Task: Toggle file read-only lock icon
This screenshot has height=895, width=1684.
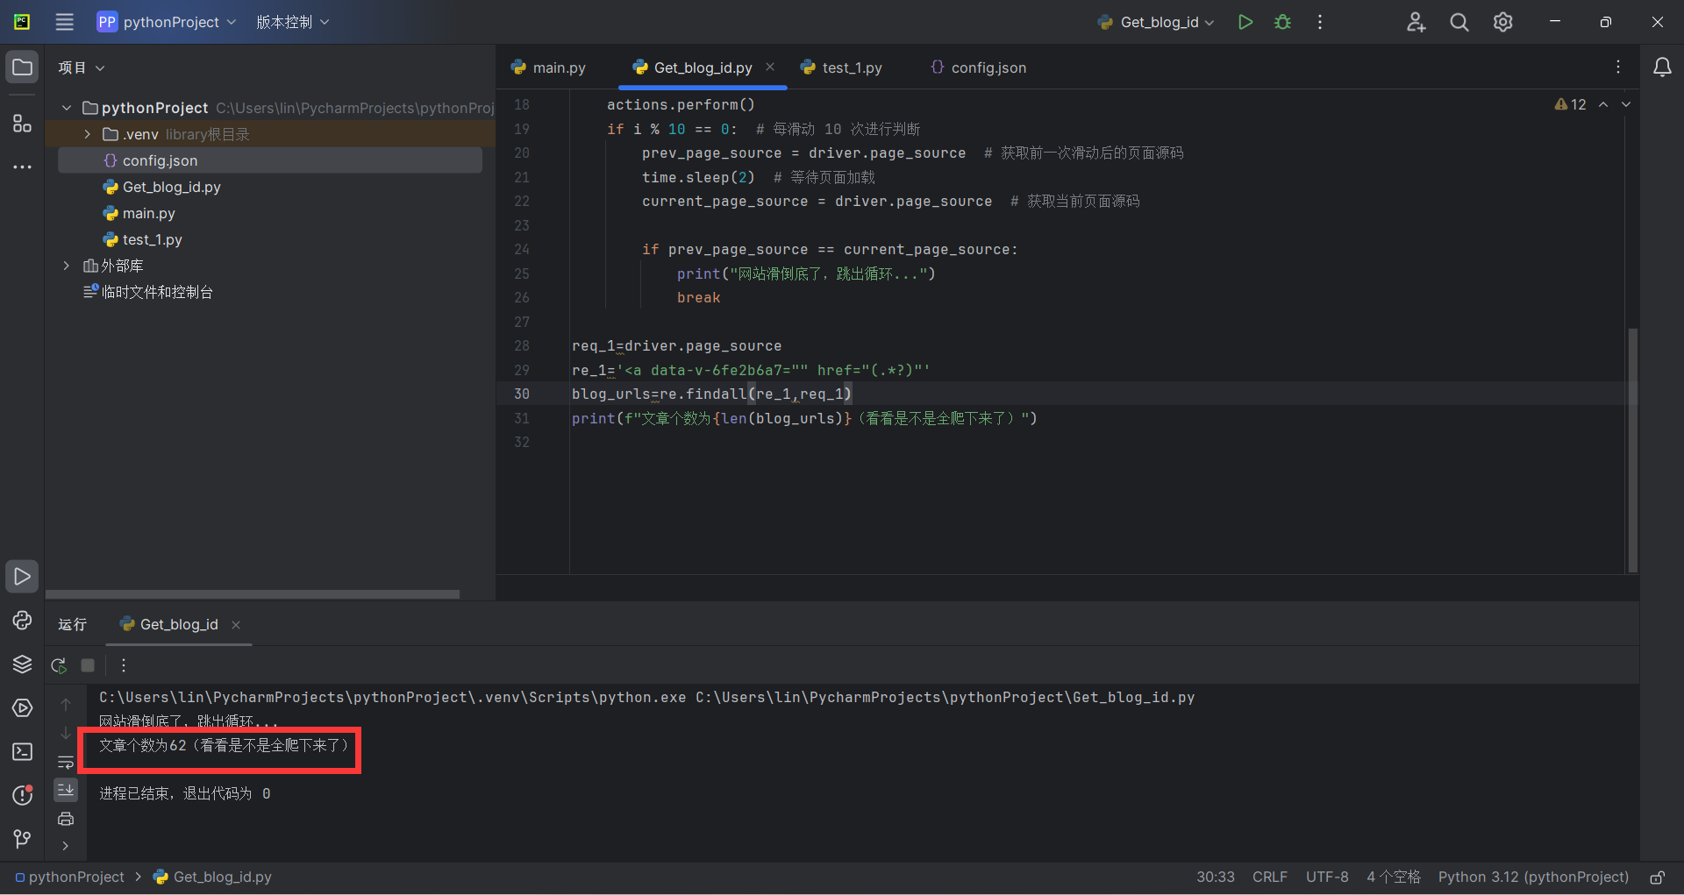Action: pyautogui.click(x=1657, y=877)
